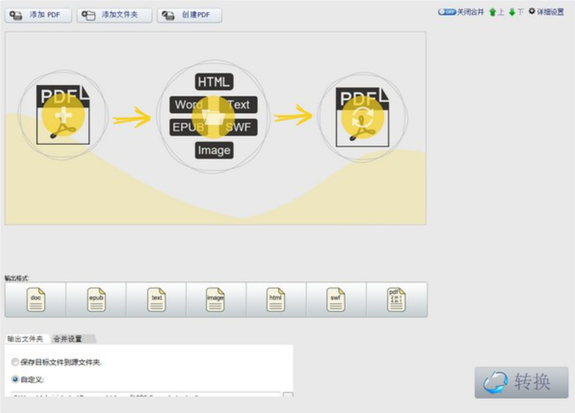575x413 pixels.
Task: Select text output format
Action: pyautogui.click(x=156, y=299)
